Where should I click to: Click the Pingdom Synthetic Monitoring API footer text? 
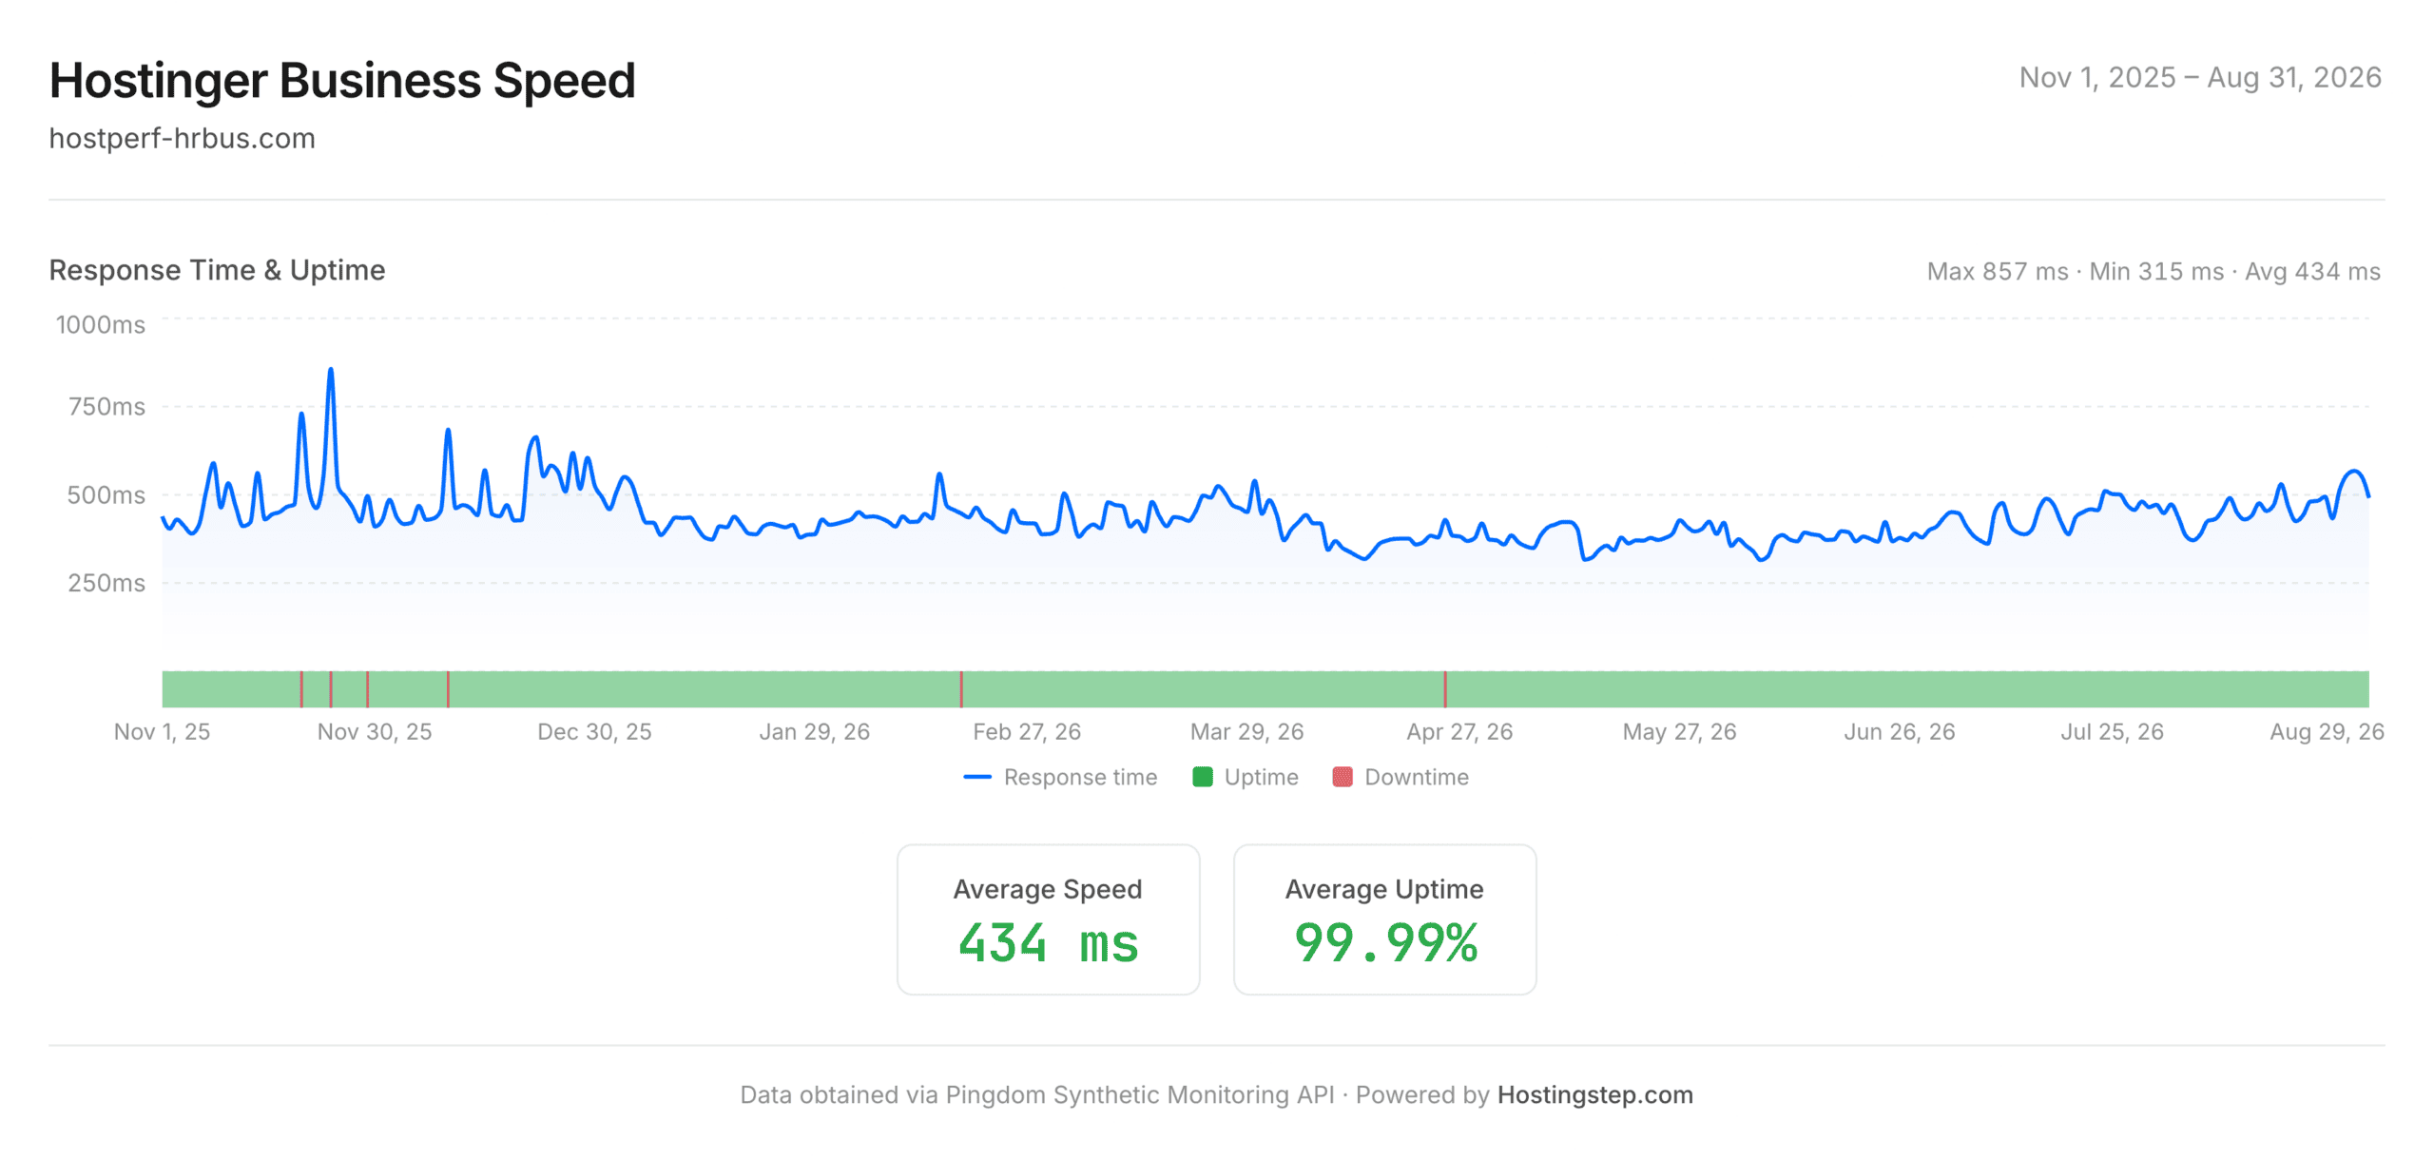(x=1140, y=1094)
